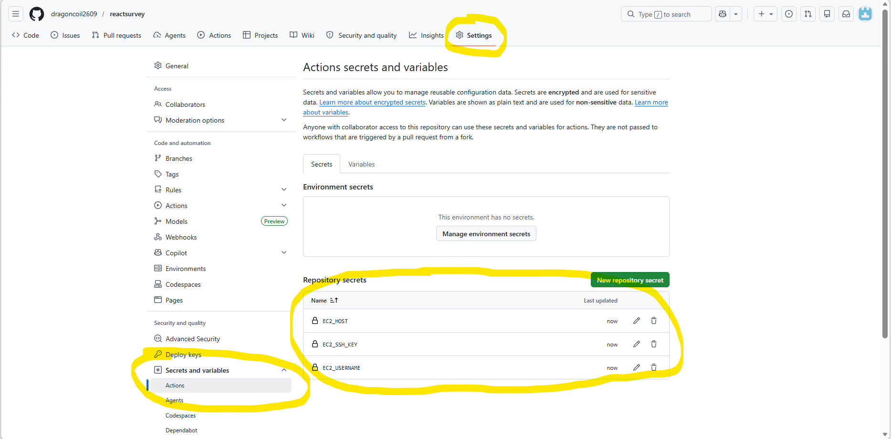
Task: Switch to the Actions repository tab
Action: (214, 35)
